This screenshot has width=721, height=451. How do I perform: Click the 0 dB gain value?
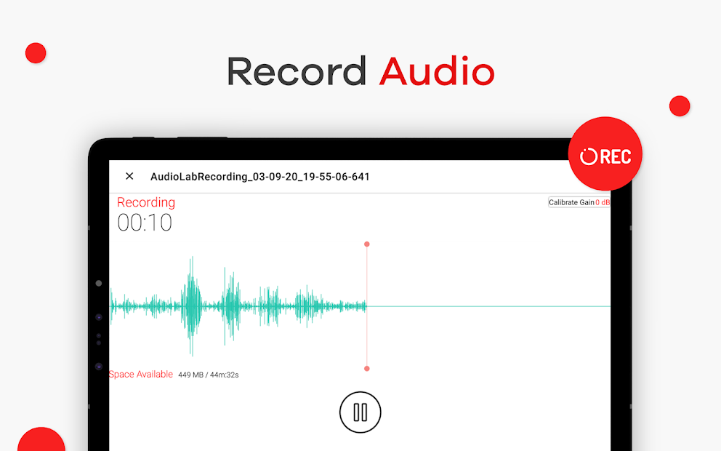tap(602, 201)
